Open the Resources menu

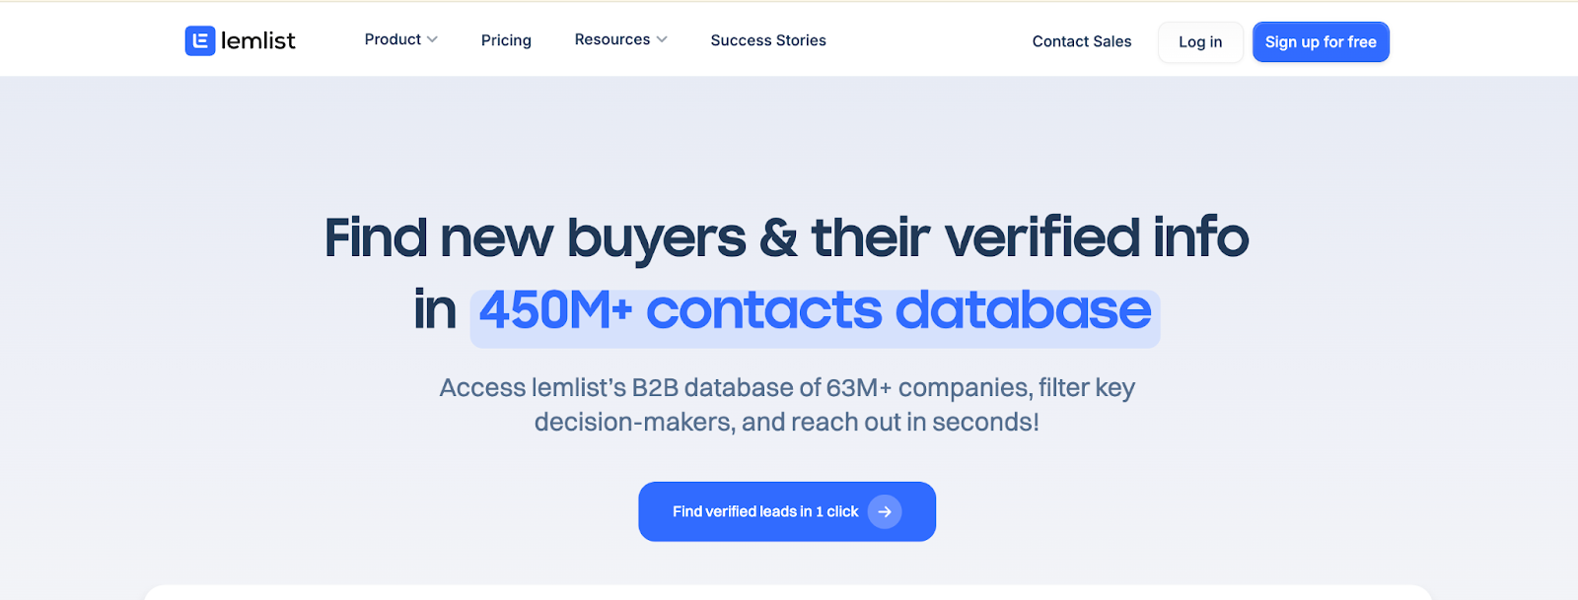(611, 39)
